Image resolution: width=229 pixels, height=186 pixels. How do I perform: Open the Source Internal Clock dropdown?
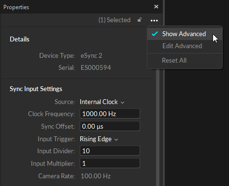pyautogui.click(x=102, y=102)
